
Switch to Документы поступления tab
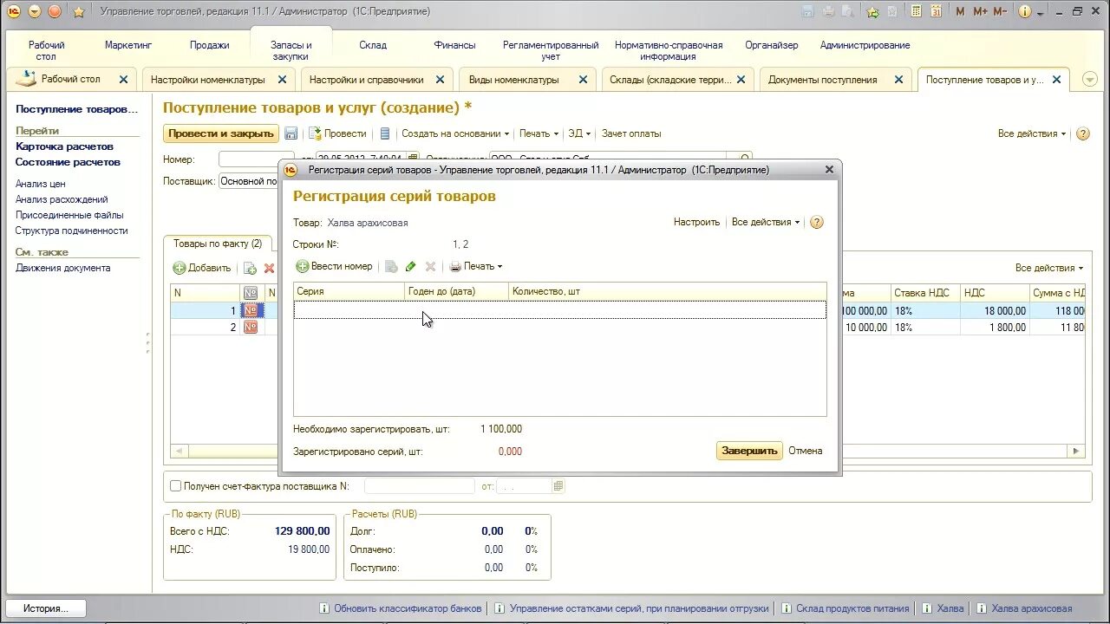(x=823, y=79)
